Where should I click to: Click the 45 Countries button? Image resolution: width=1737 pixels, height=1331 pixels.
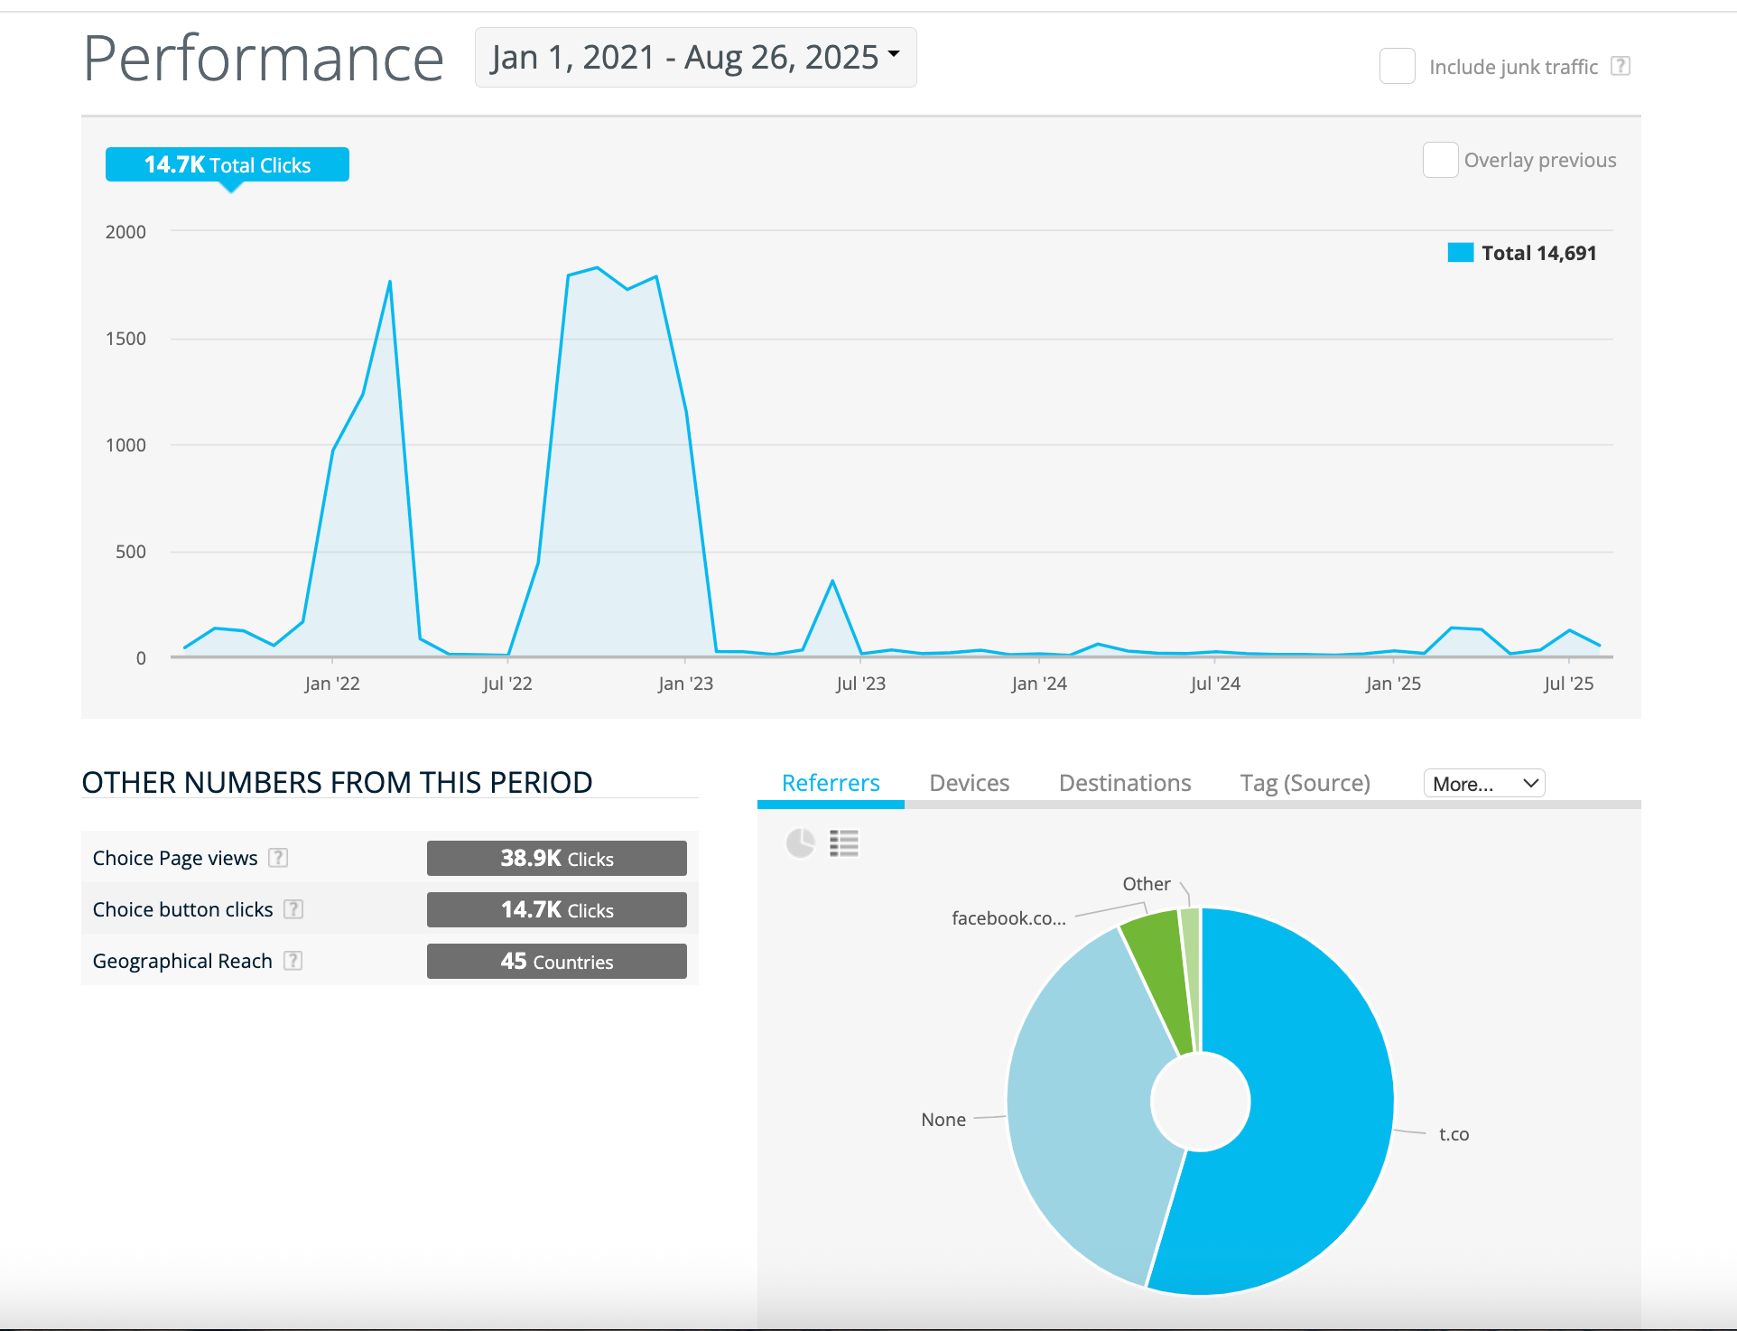click(x=556, y=961)
